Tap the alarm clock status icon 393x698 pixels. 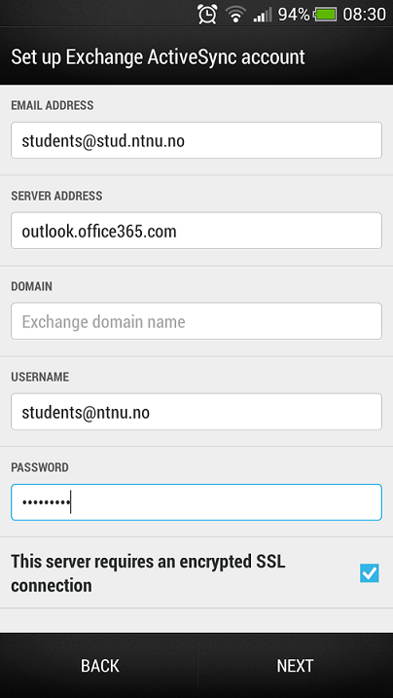(207, 14)
